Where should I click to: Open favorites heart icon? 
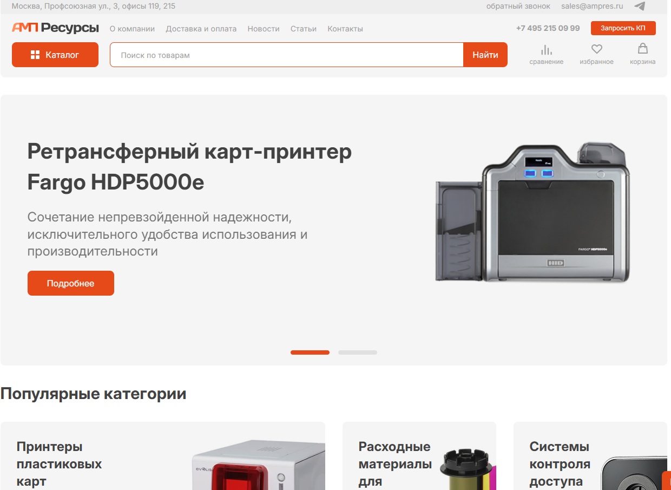[596, 50]
